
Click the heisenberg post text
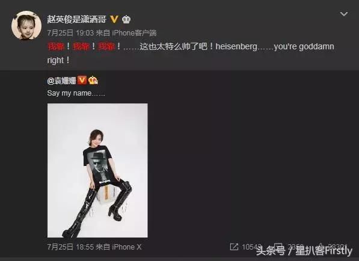tap(236, 46)
